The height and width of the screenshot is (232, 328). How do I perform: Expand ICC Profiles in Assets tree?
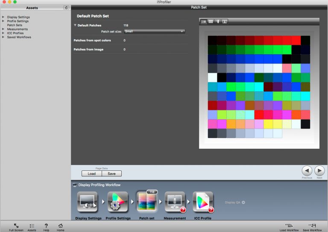pyautogui.click(x=3, y=33)
